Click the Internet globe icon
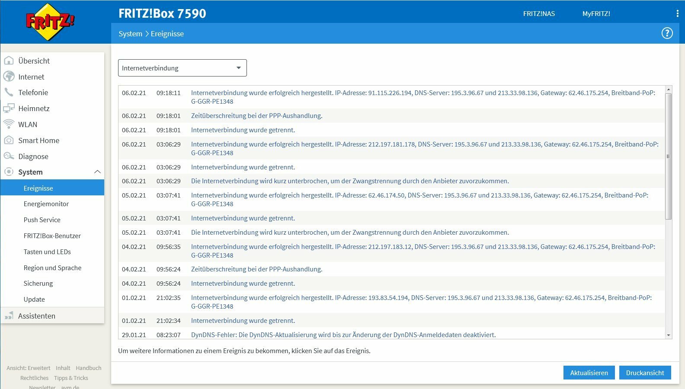The height and width of the screenshot is (389, 685). point(9,77)
